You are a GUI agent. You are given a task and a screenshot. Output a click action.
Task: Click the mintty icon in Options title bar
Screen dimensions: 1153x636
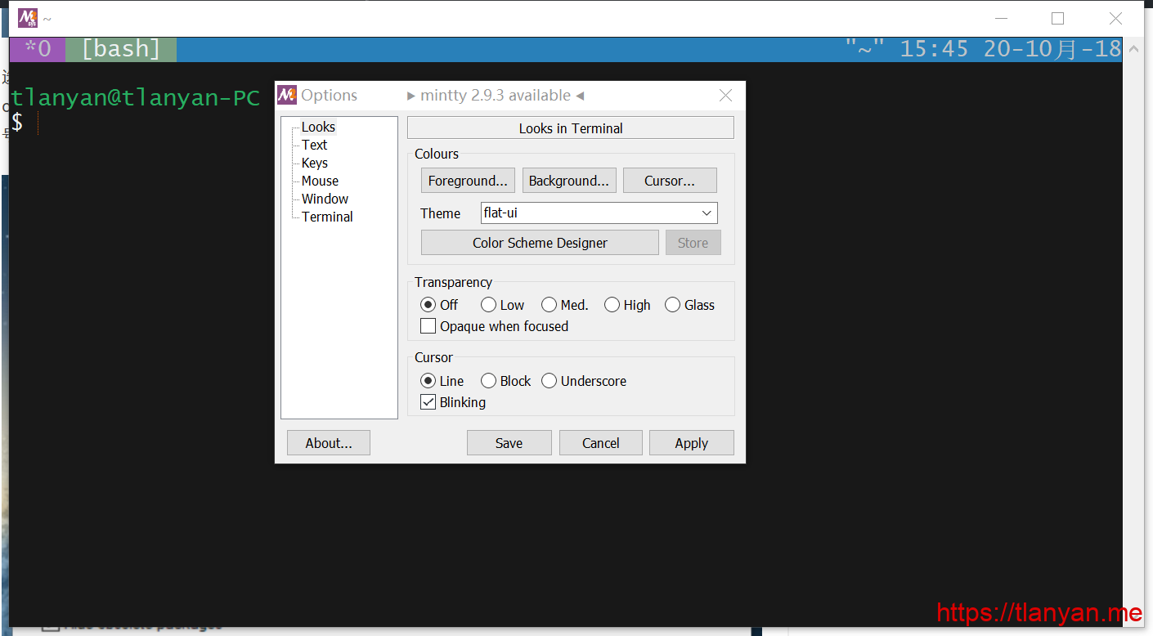tap(287, 95)
